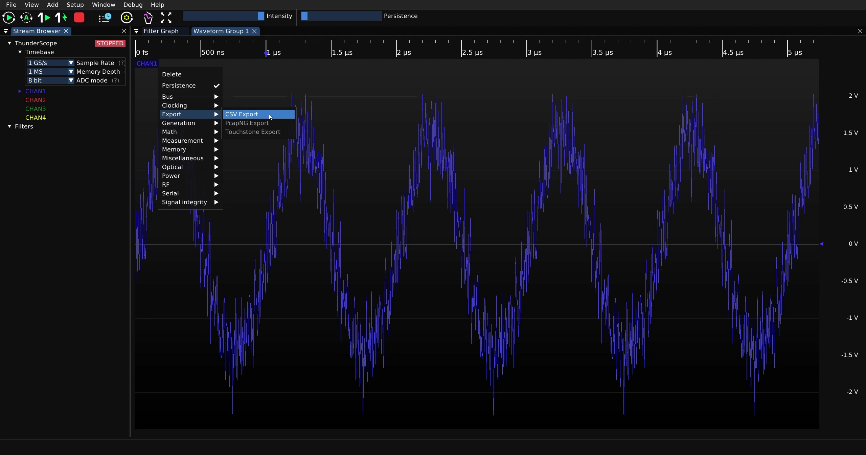This screenshot has height=455, width=866.
Task: Close the Waveform Group 1 tab
Action: [255, 31]
